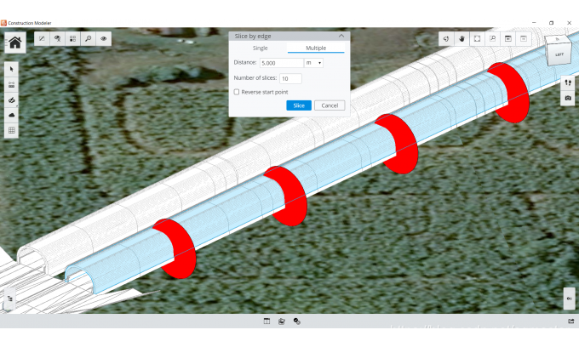Click the small panel toggle at right edge
The height and width of the screenshot is (347, 579).
coord(569,299)
